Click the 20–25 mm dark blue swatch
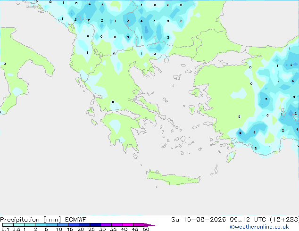The image size is (299, 231). (x=84, y=225)
